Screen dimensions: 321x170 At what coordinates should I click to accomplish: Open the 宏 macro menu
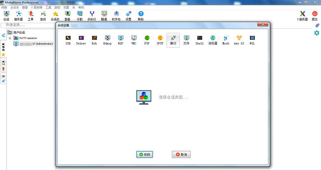(x=74, y=7)
